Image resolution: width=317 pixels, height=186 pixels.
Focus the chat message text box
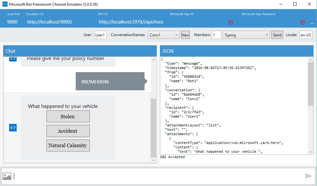click(x=158, y=176)
